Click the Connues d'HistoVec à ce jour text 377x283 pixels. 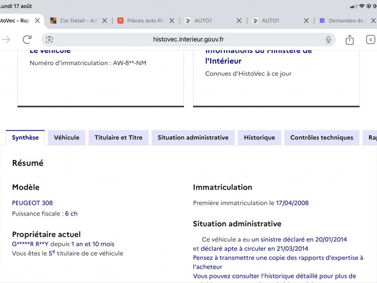click(x=248, y=74)
